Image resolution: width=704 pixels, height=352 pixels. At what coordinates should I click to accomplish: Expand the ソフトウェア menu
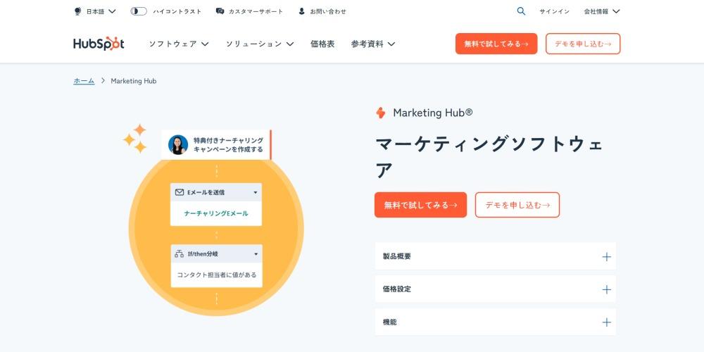click(x=179, y=44)
